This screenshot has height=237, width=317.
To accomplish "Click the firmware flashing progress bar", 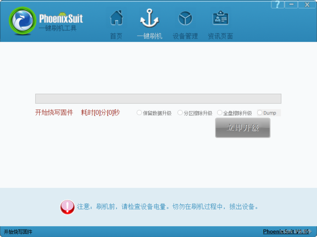I will (158, 98).
